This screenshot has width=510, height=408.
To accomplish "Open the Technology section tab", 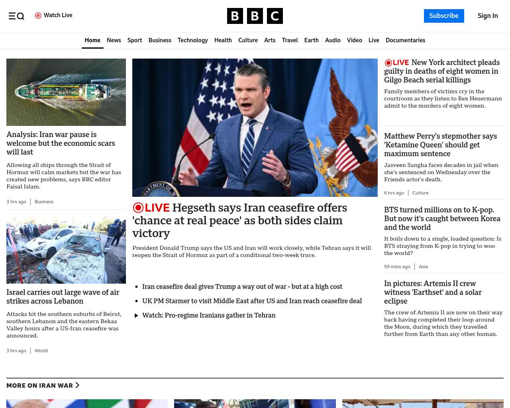I will (x=192, y=40).
